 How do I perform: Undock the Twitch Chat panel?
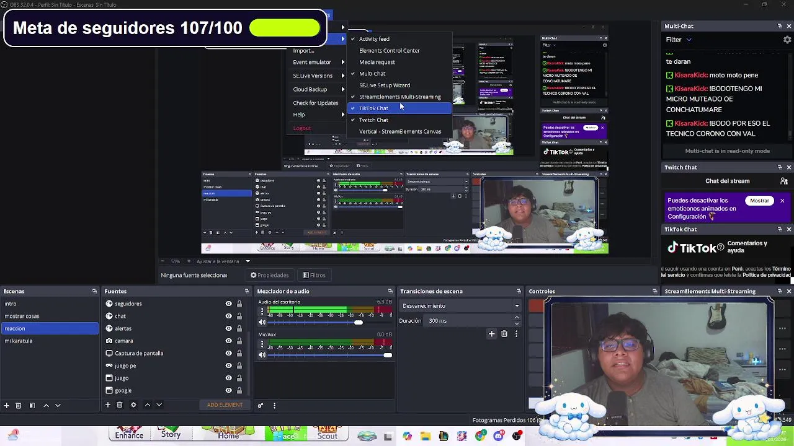(780, 167)
